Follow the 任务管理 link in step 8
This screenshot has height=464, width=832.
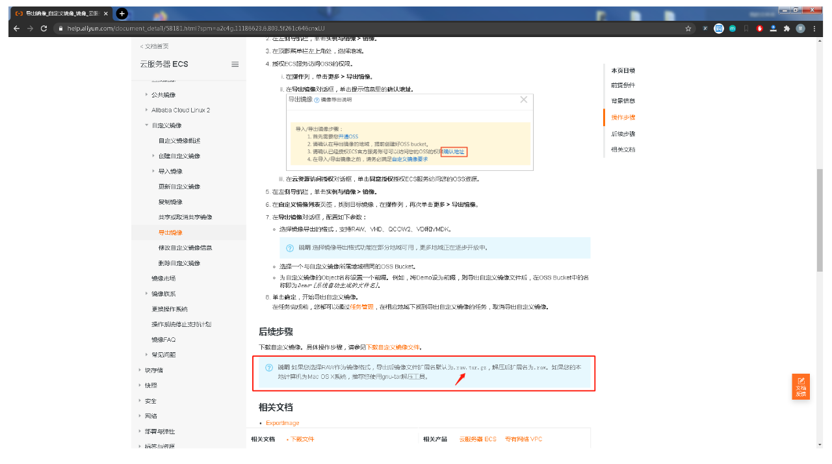[x=362, y=307]
